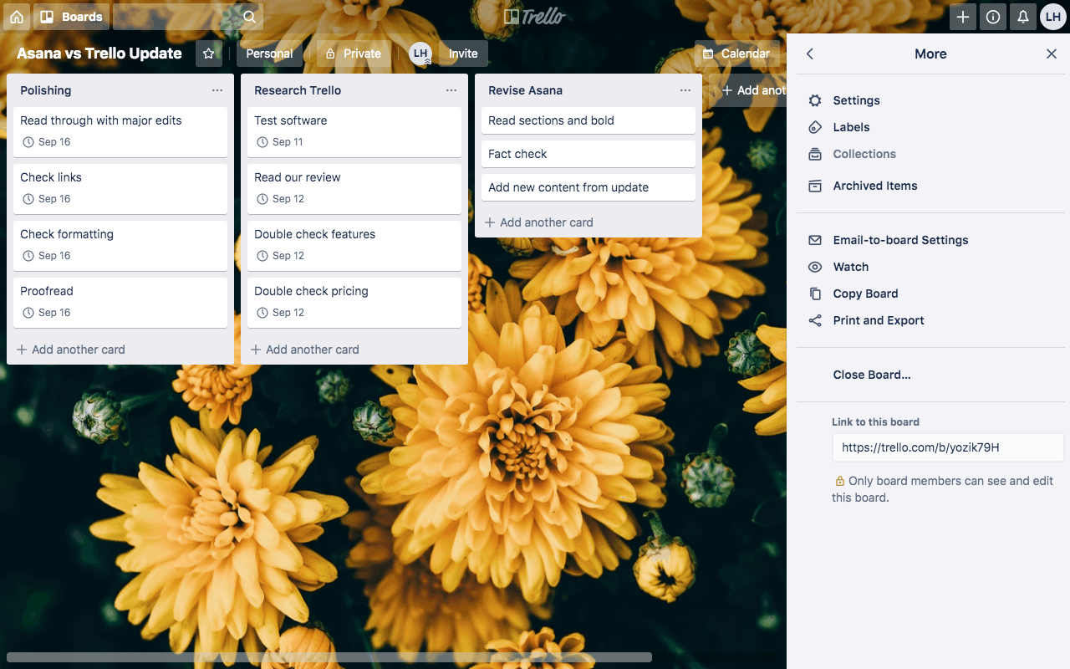The width and height of the screenshot is (1070, 669).
Task: Open the Check formatting card
Action: pos(120,245)
